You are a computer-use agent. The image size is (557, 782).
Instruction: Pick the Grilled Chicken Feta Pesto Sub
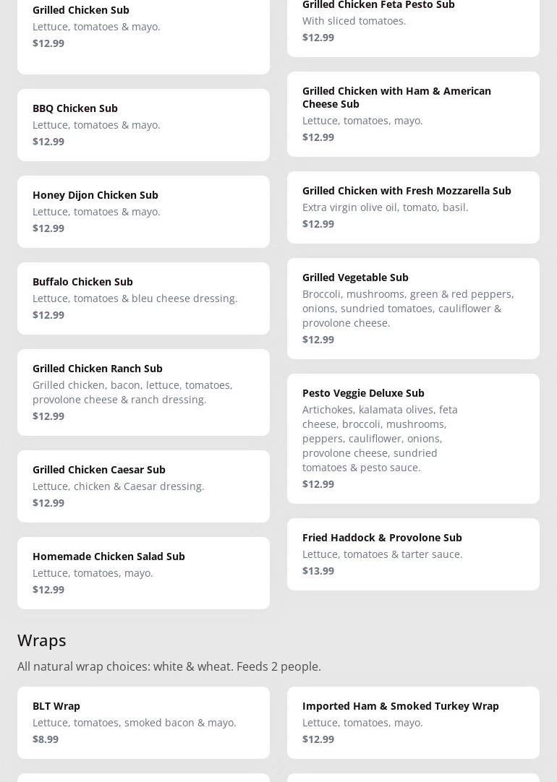[378, 6]
